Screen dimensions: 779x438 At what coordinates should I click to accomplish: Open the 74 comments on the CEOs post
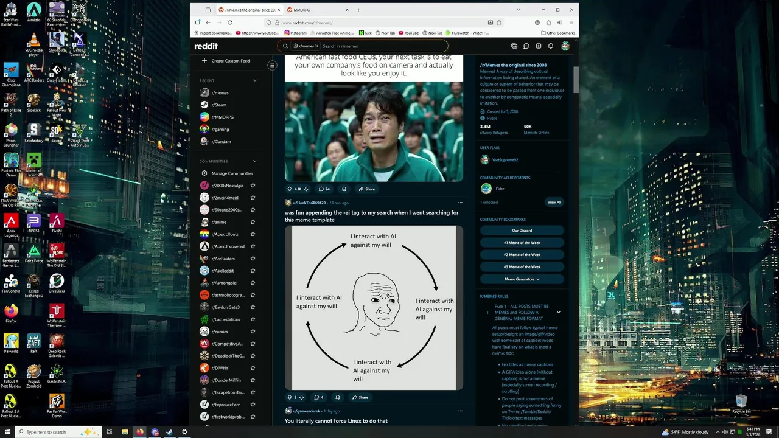pos(324,189)
